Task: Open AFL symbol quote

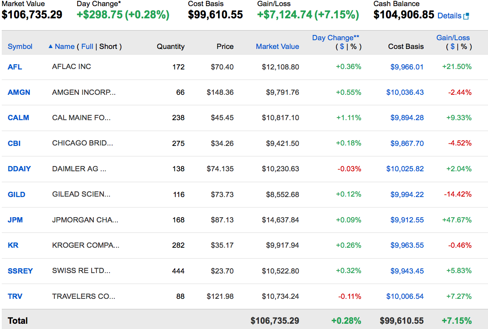Action: pos(14,67)
